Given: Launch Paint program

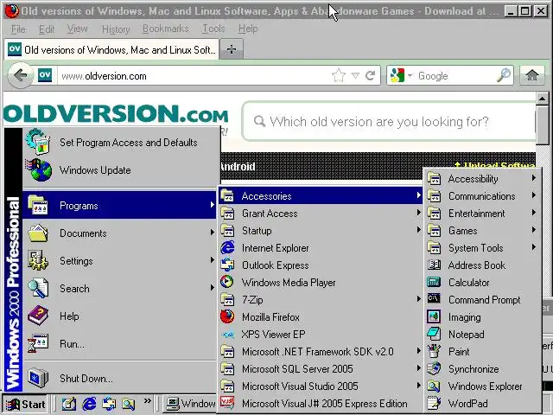Looking at the screenshot, I should [482, 352].
